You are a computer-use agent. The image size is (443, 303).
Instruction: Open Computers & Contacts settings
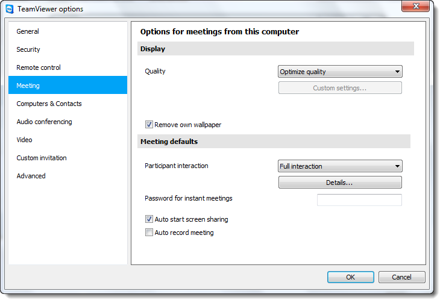(x=68, y=104)
